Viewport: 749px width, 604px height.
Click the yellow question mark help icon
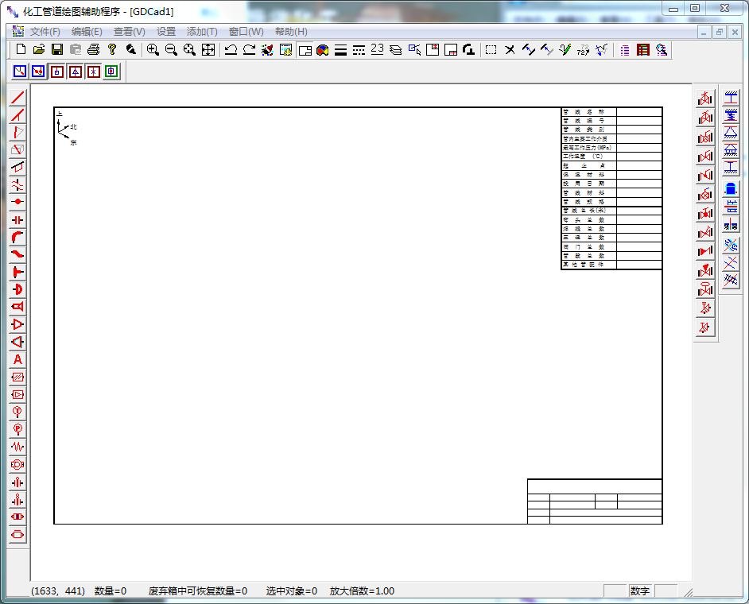point(112,49)
